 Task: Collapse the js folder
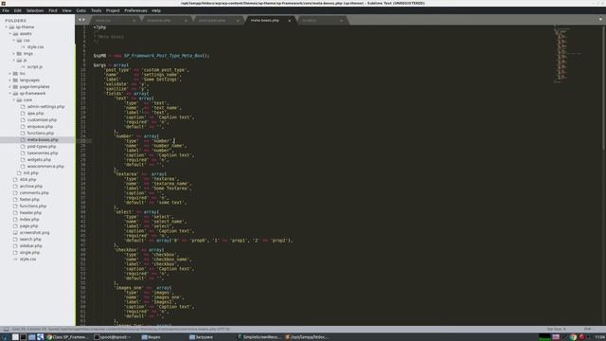(x=14, y=61)
